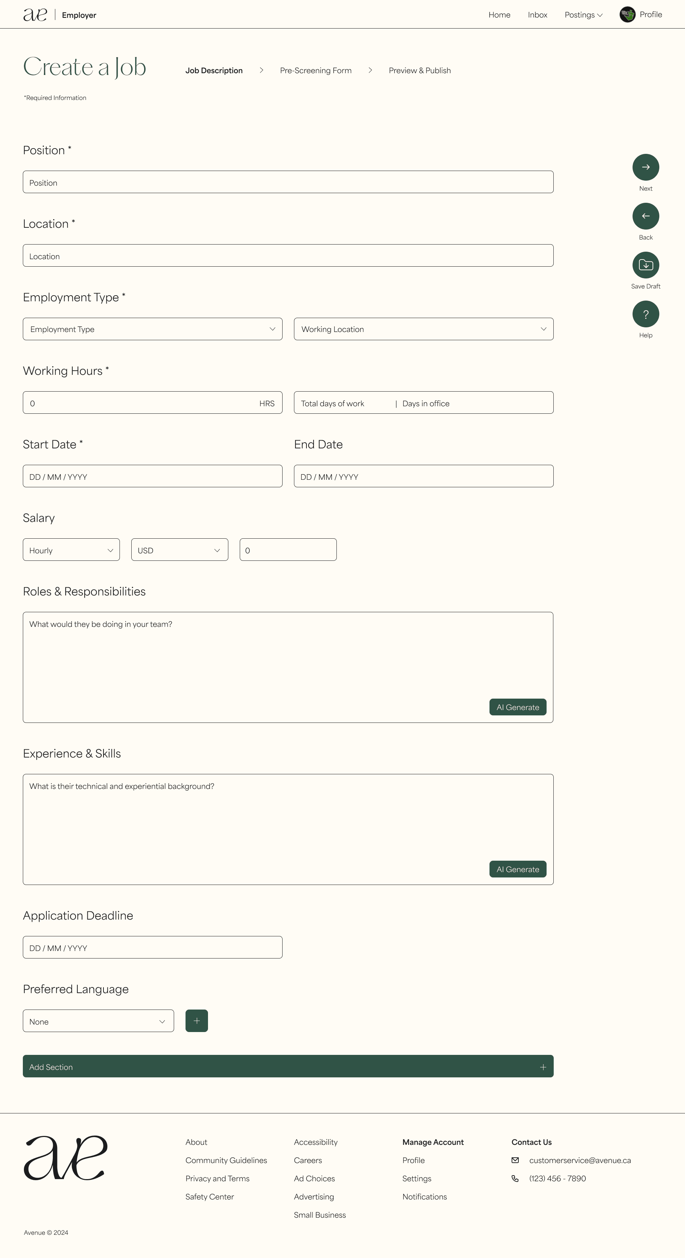Select the Job Description step
Image resolution: width=685 pixels, height=1258 pixels.
[x=214, y=70]
